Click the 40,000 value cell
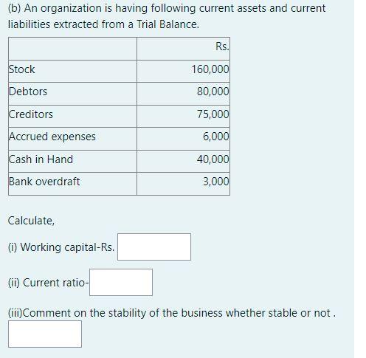The width and height of the screenshot is (366, 358). coord(183,162)
